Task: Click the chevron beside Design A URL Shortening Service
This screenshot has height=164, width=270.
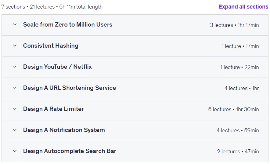Action: coord(15,88)
